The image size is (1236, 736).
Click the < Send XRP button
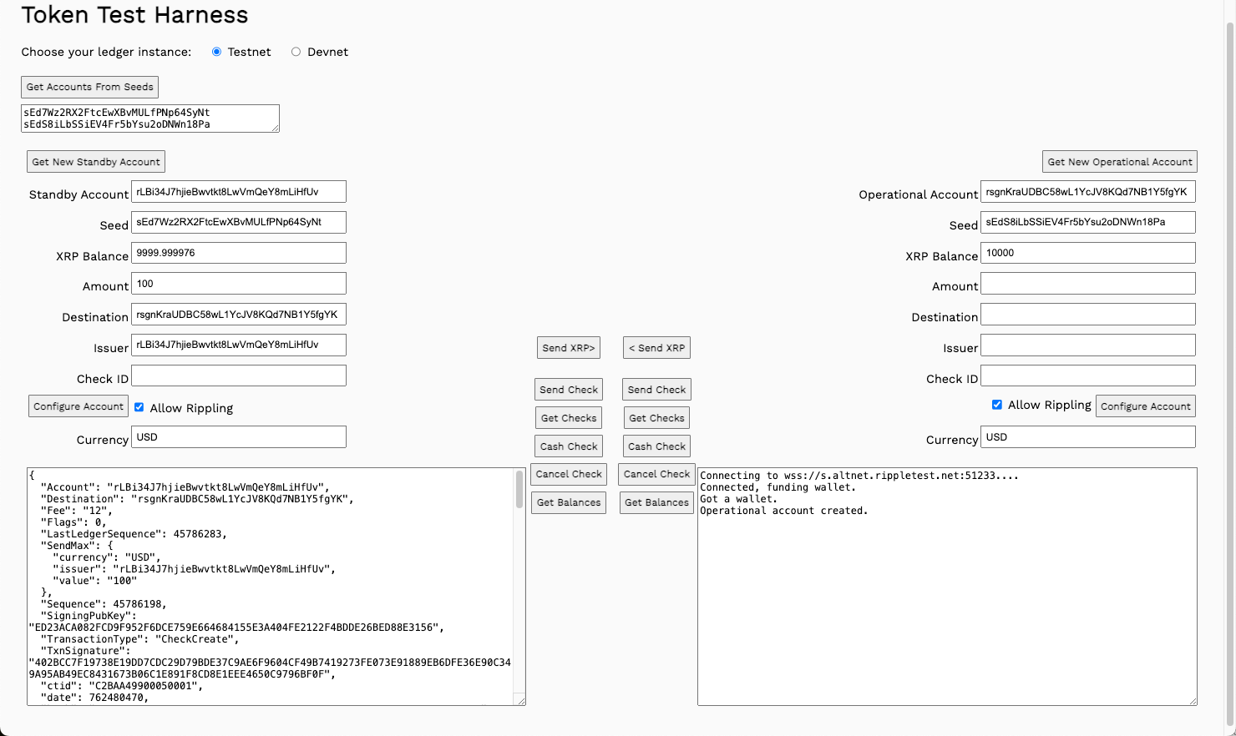point(656,348)
